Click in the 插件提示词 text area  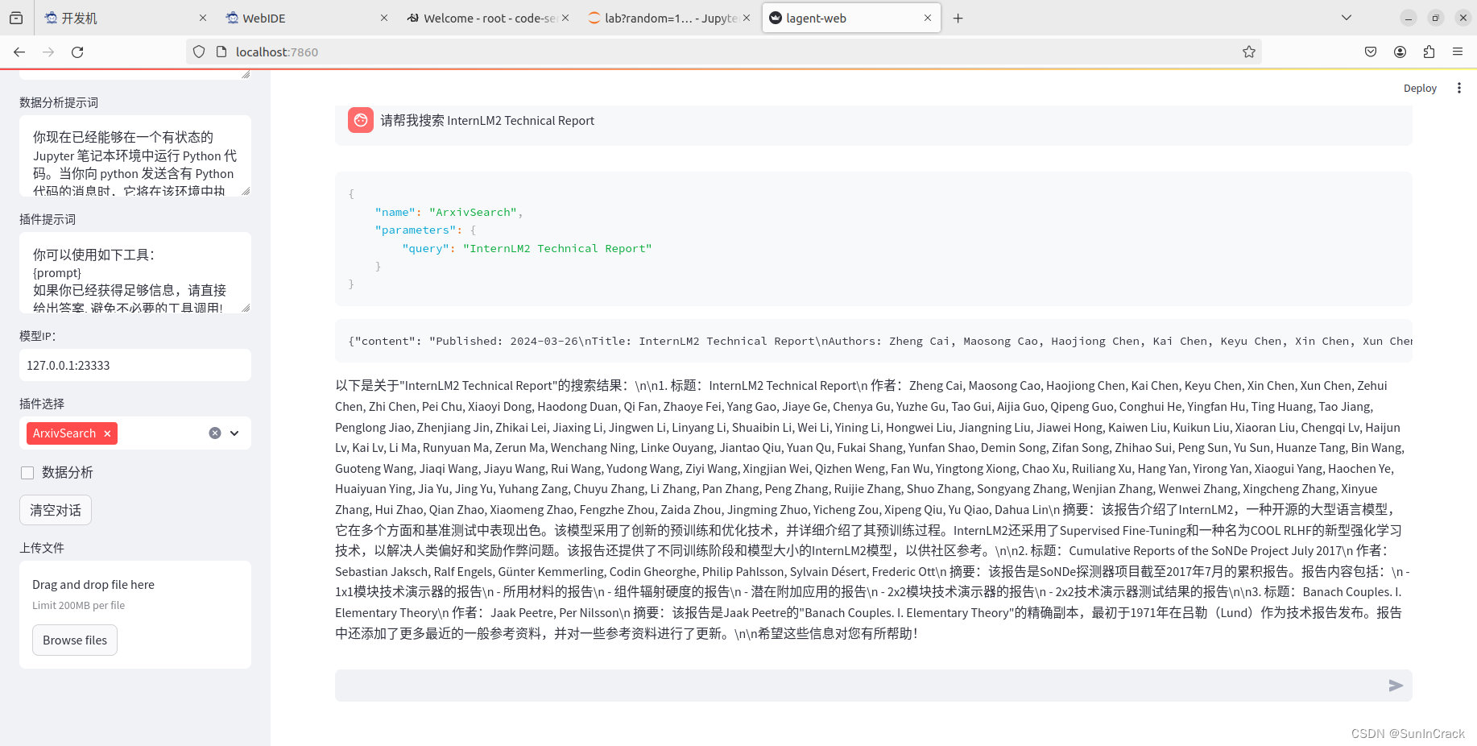pos(135,272)
